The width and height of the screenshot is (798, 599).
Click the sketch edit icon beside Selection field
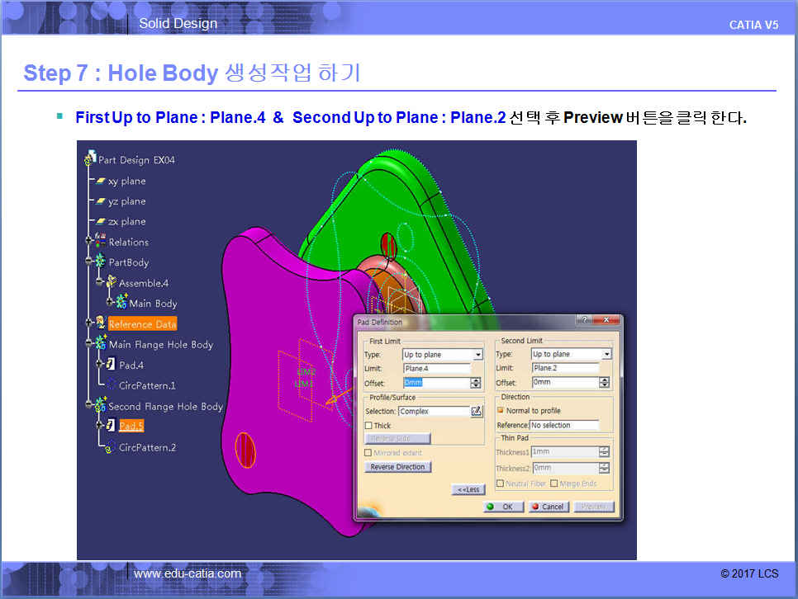tap(476, 411)
